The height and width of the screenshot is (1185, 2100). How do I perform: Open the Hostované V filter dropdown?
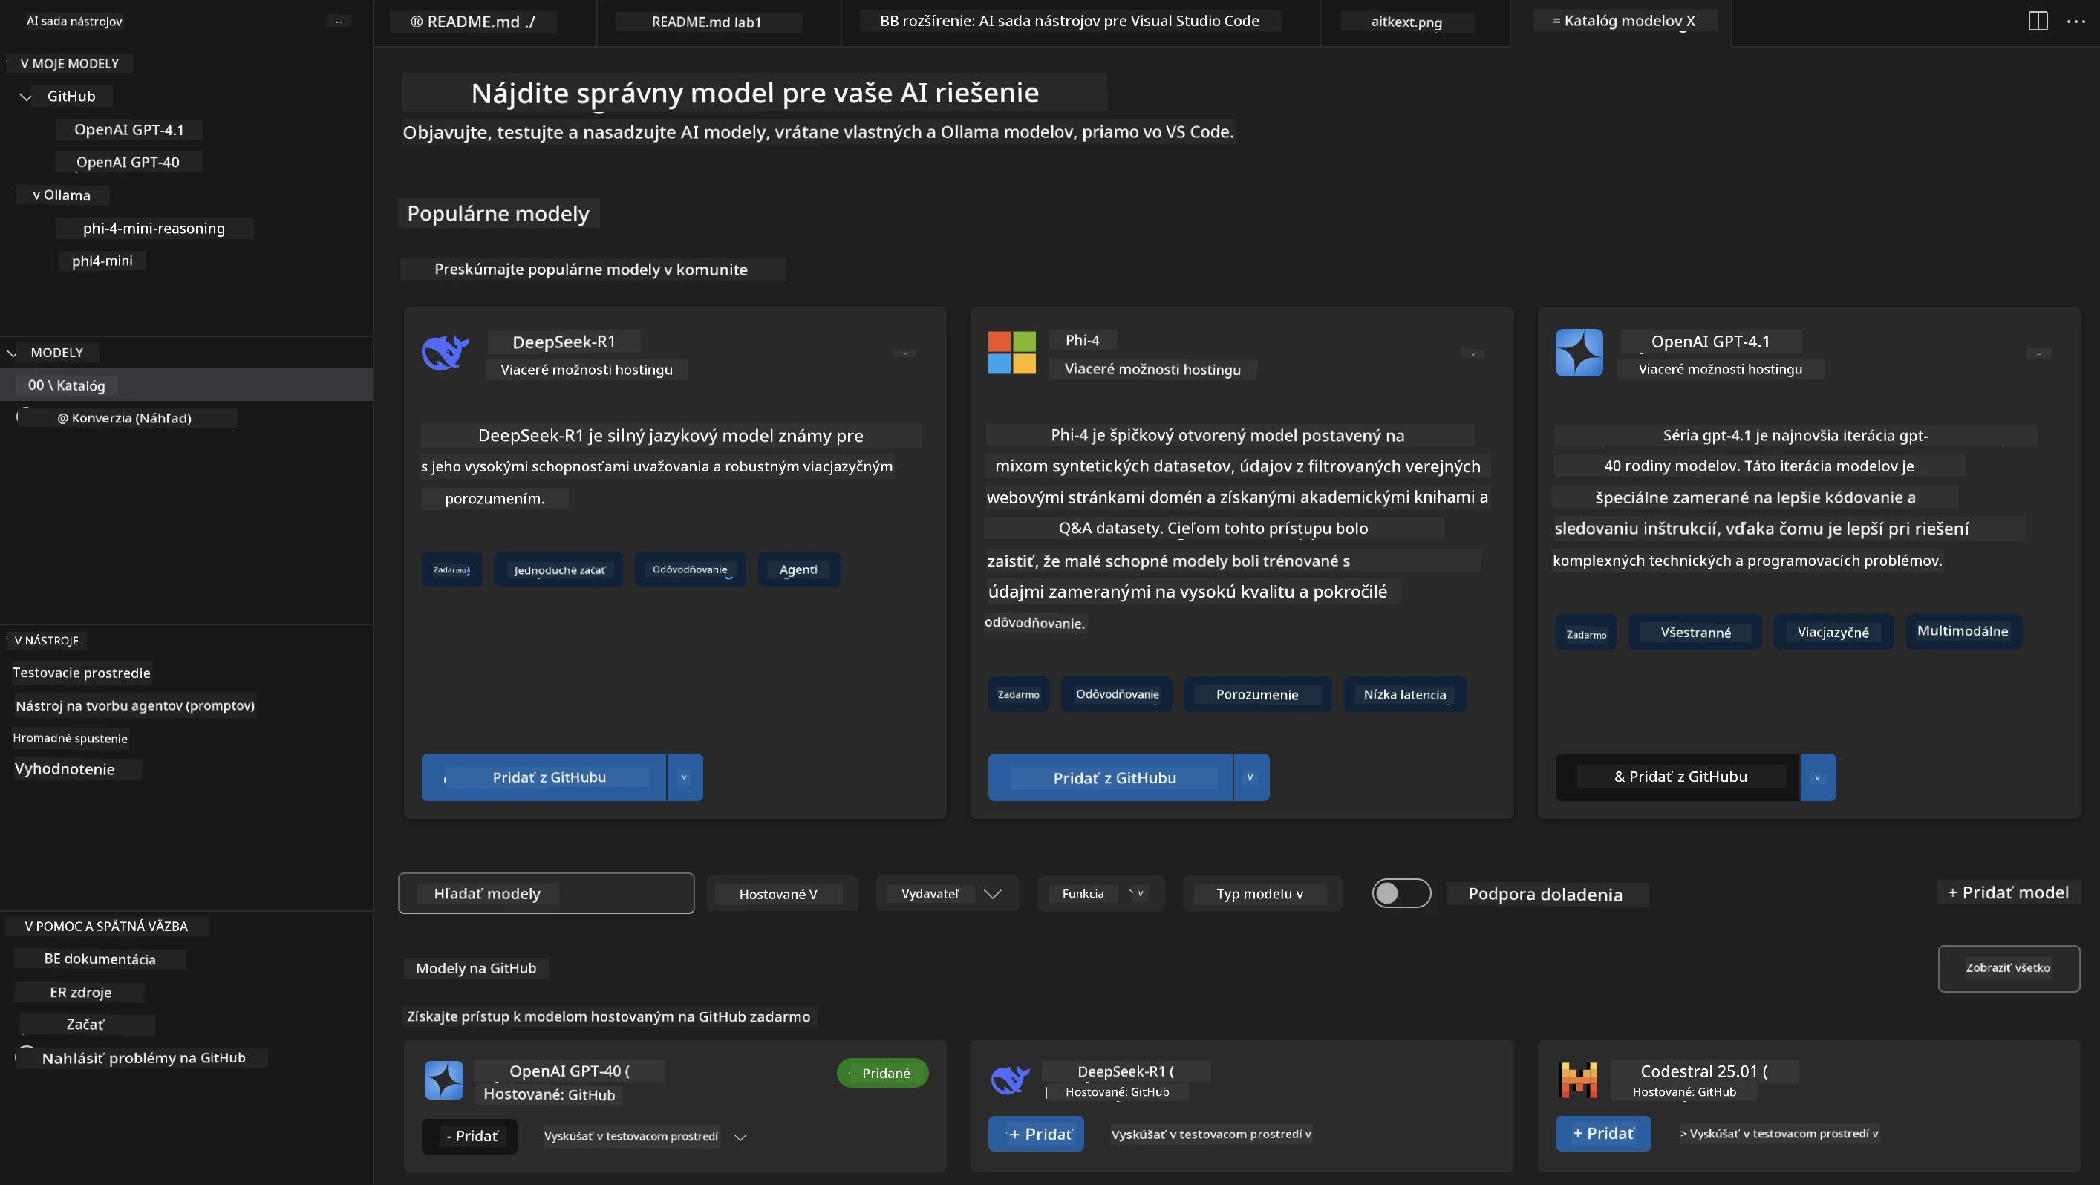point(782,894)
